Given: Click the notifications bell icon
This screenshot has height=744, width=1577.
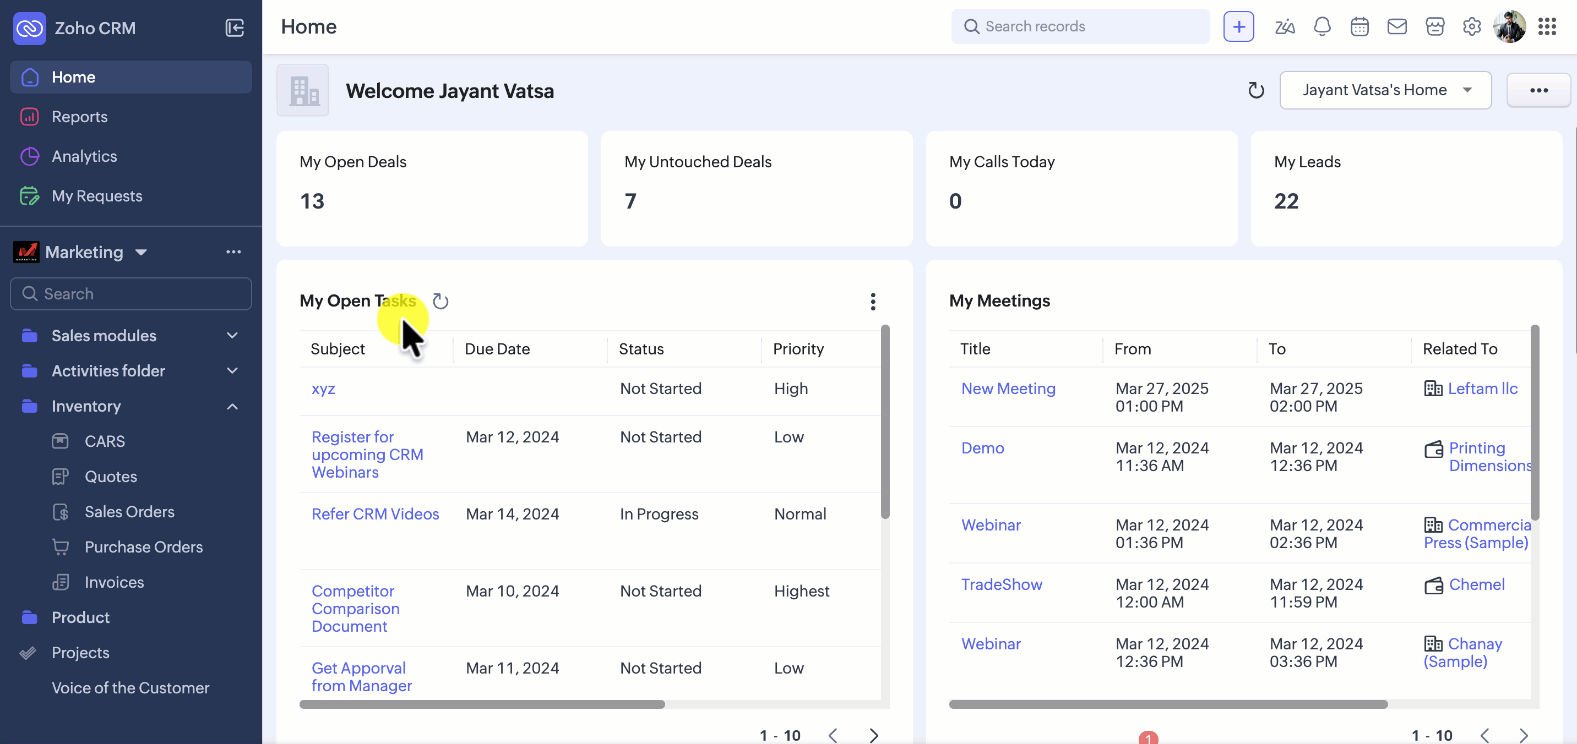Looking at the screenshot, I should pos(1322,26).
